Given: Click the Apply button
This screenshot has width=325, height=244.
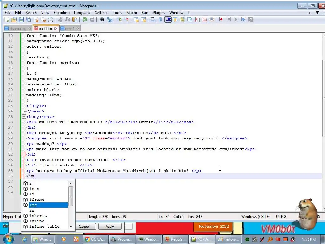Looking at the screenshot, I should (x=109, y=227).
